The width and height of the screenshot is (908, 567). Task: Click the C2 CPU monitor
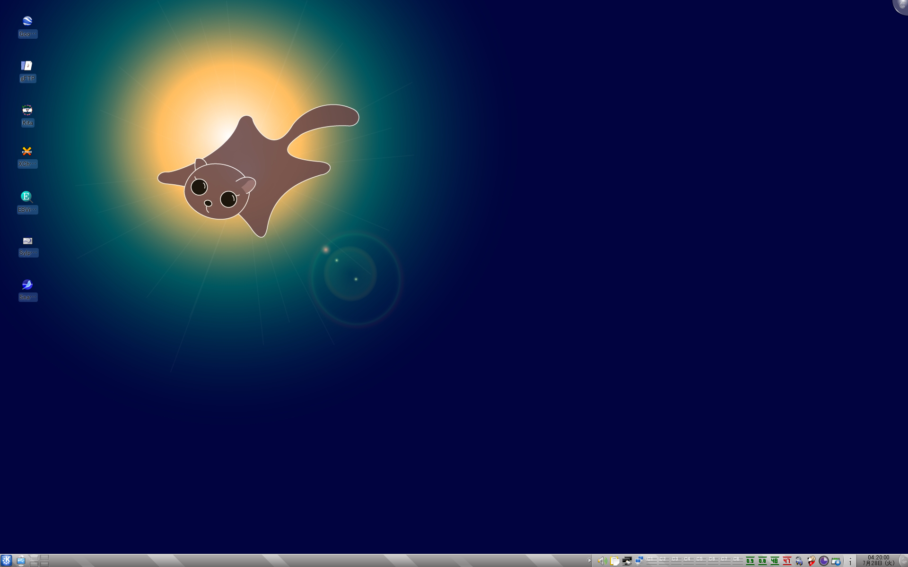(664, 561)
